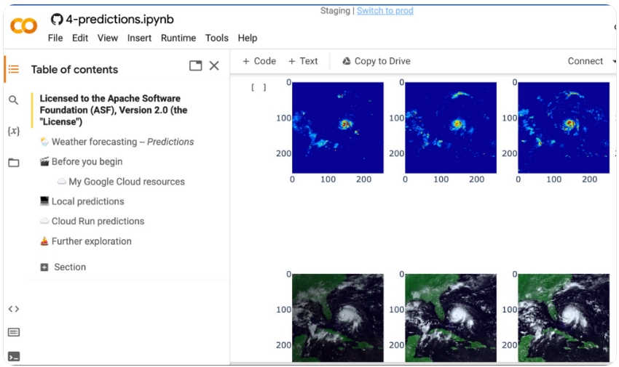
Task: Open the Insert menu
Action: tap(139, 38)
